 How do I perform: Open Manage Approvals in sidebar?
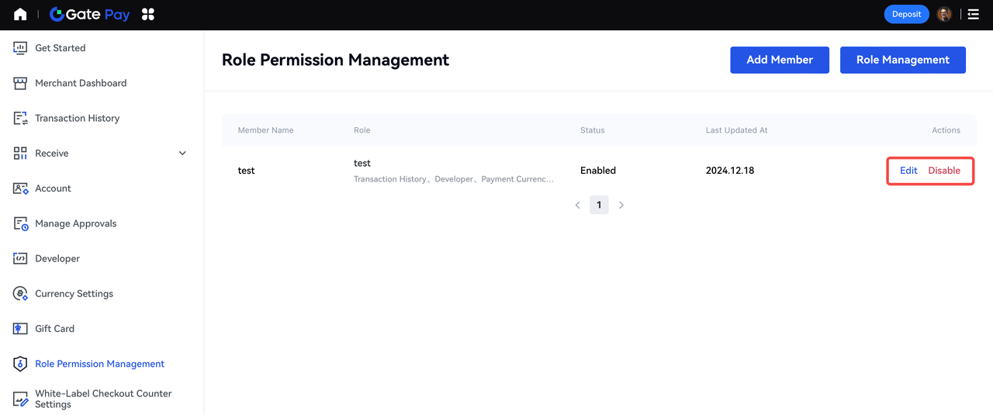[x=75, y=223]
